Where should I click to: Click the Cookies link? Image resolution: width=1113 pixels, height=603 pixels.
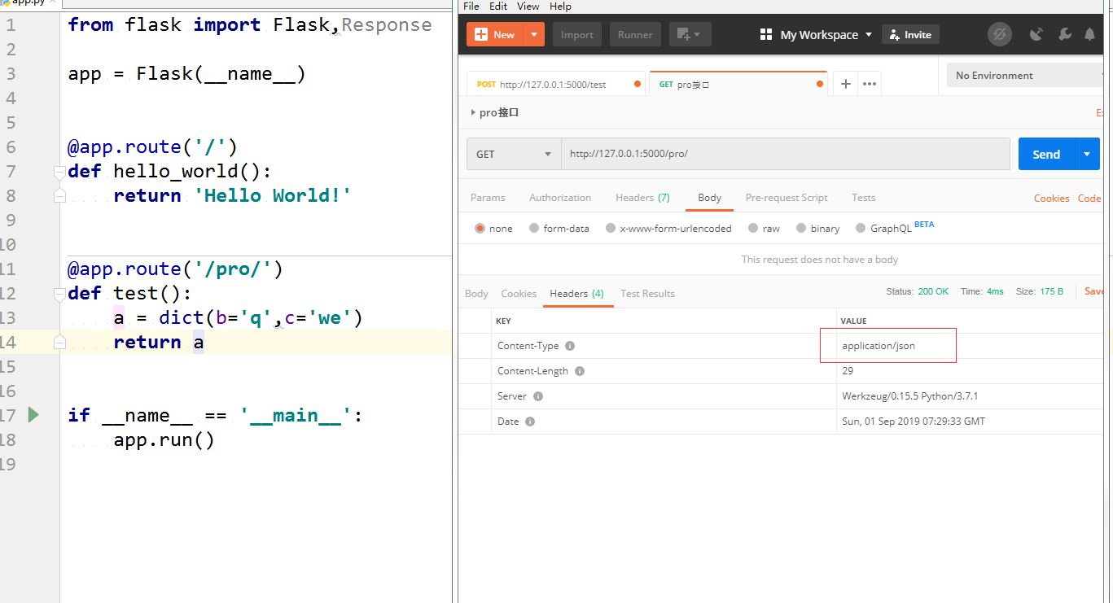pos(1051,199)
